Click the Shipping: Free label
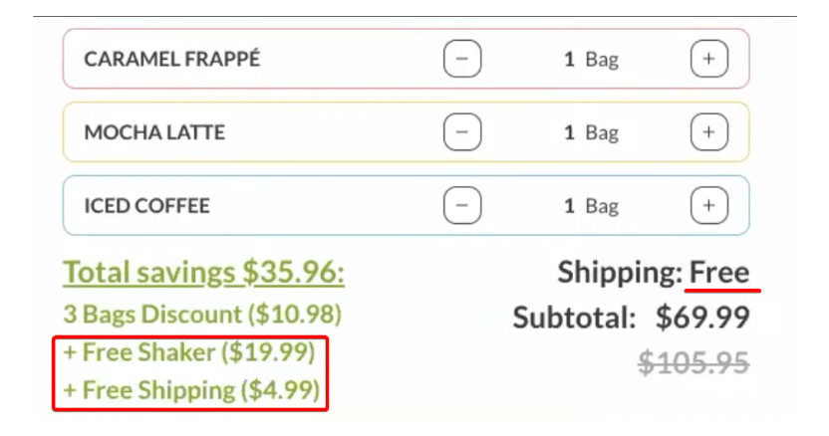Screen dimensions: 829x436 coord(654,273)
